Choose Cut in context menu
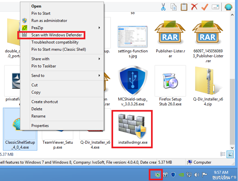This screenshot has width=238, height=181. (x=62, y=85)
